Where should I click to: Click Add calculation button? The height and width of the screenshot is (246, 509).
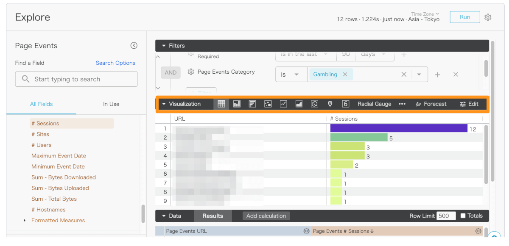pos(266,216)
